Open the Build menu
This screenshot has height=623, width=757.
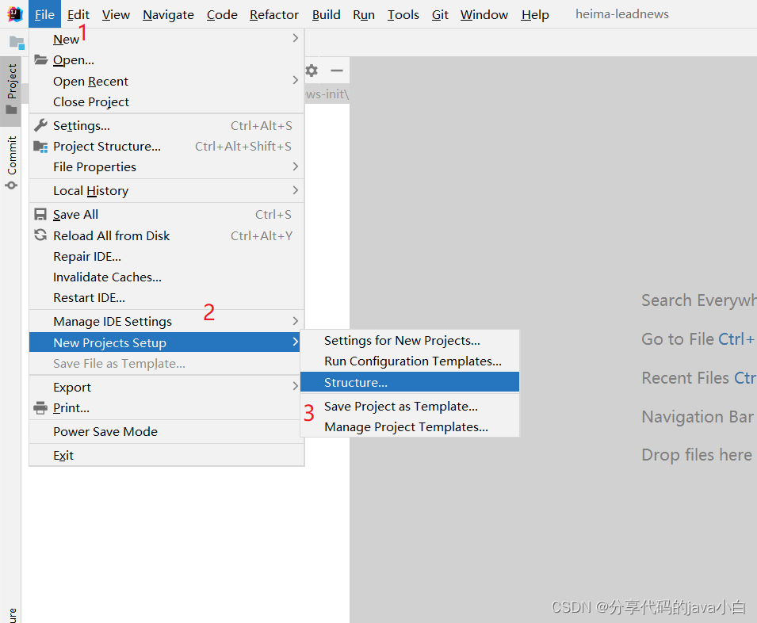[x=327, y=14]
